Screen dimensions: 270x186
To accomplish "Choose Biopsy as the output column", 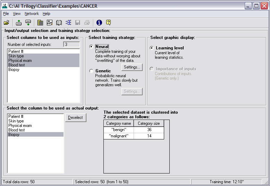I will point(36,135).
